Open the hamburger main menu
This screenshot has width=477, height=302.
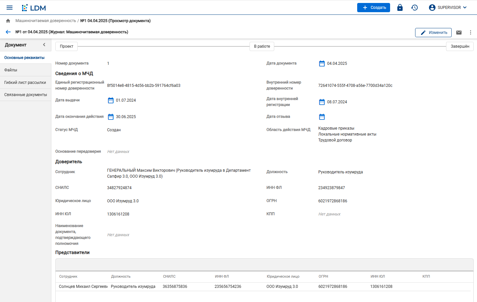[10, 8]
